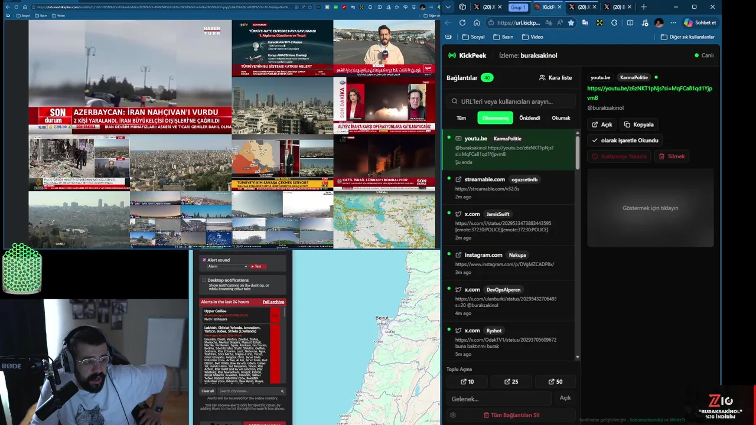Click the Göstermek için tıklayın preview area
The height and width of the screenshot is (425, 756).
650,208
